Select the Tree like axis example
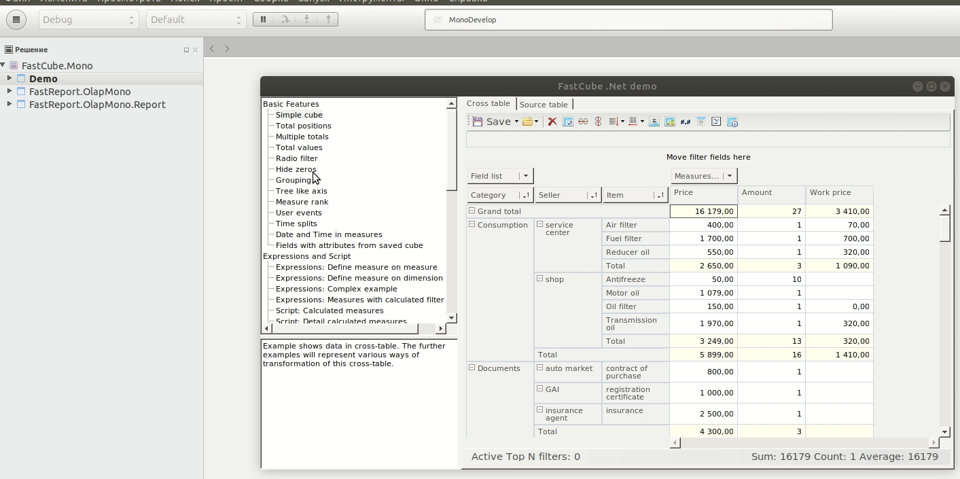Image resolution: width=960 pixels, height=479 pixels. (x=301, y=191)
